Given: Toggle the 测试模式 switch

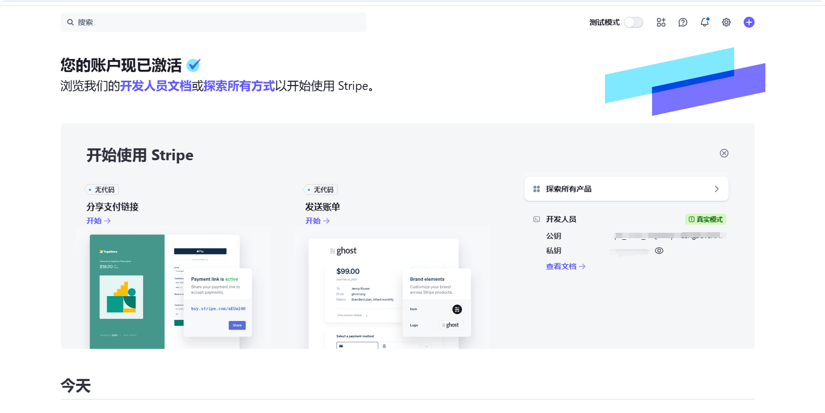Looking at the screenshot, I should click(633, 22).
